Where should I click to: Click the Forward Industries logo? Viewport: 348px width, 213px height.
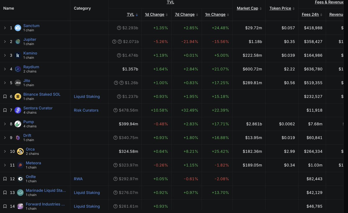20,206
